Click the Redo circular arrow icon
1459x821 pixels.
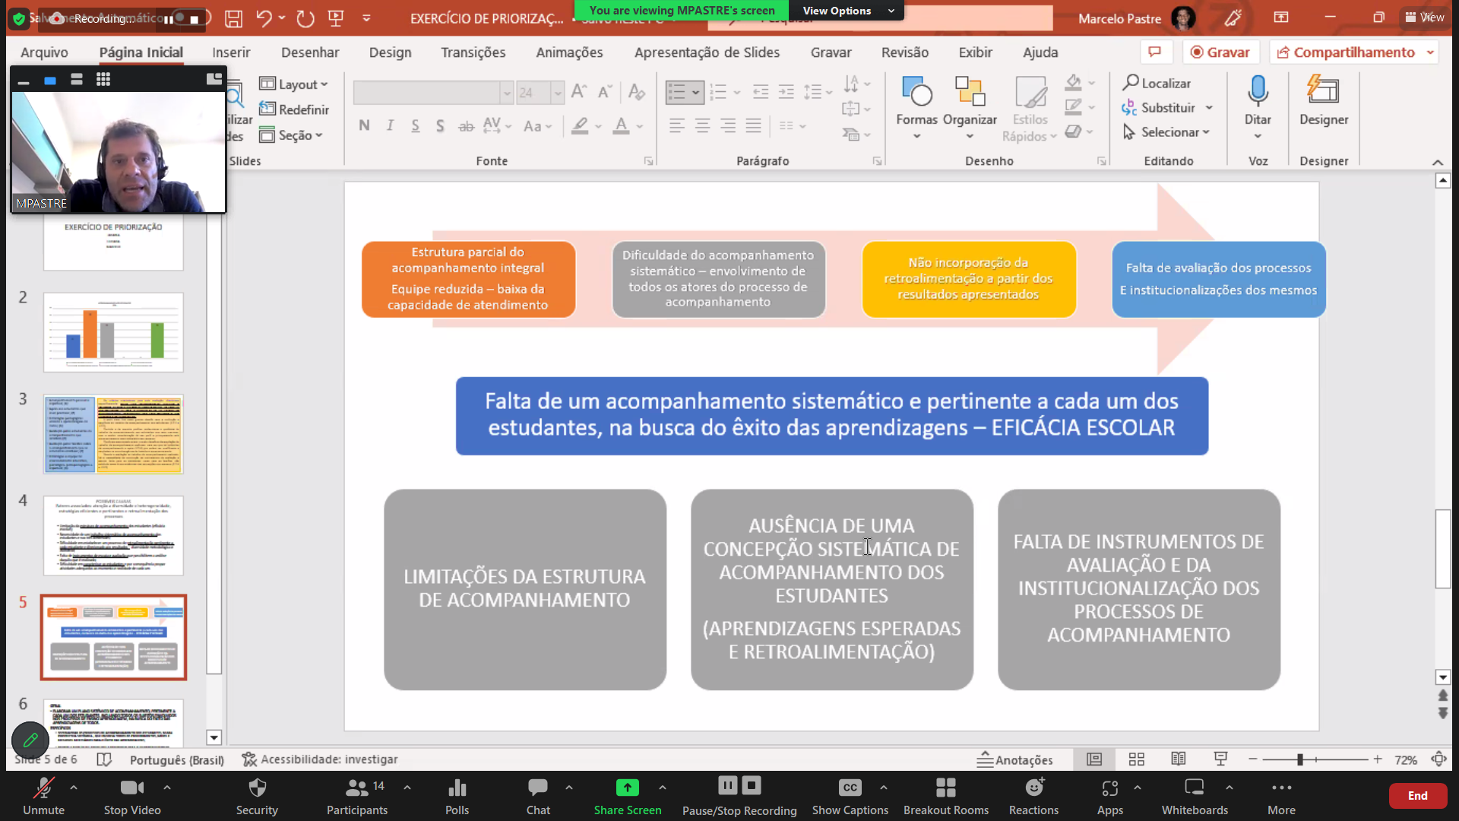point(305,18)
